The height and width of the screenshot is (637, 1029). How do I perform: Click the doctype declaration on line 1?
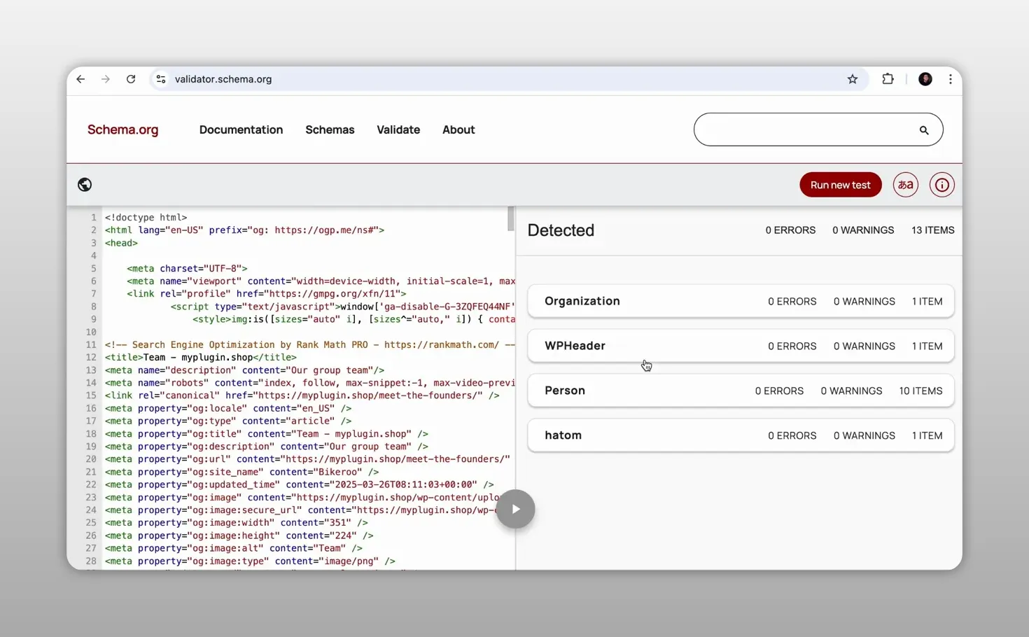[146, 218]
